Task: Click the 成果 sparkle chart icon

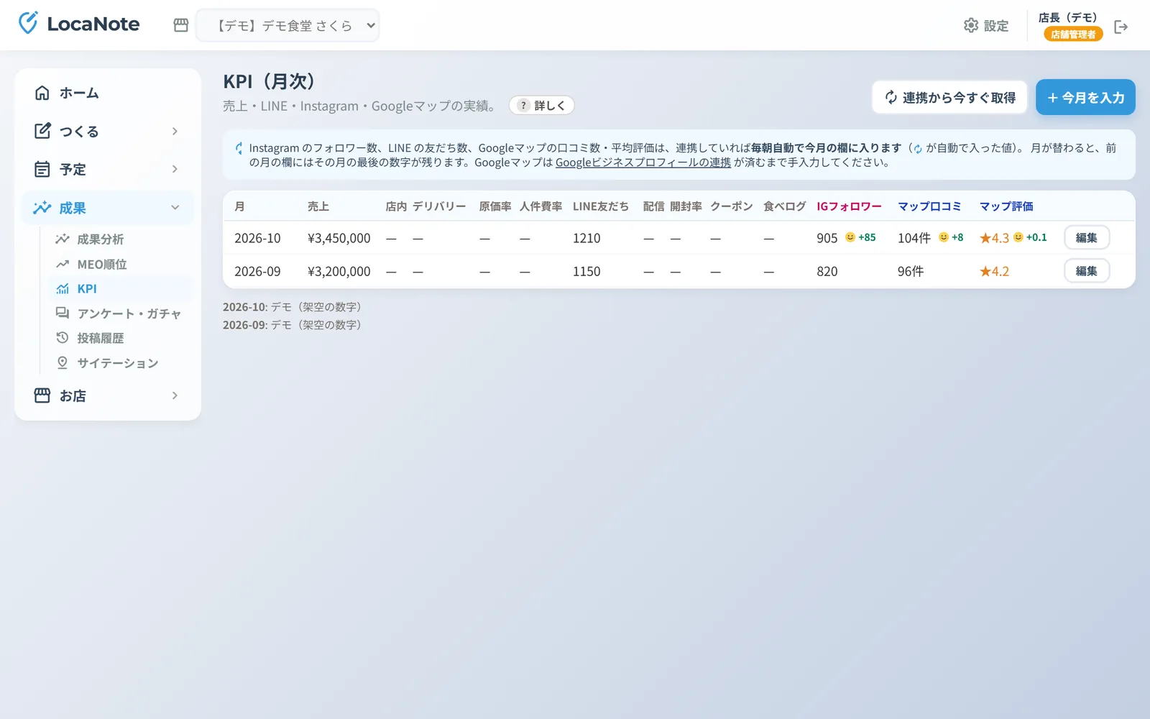Action: [x=42, y=208]
